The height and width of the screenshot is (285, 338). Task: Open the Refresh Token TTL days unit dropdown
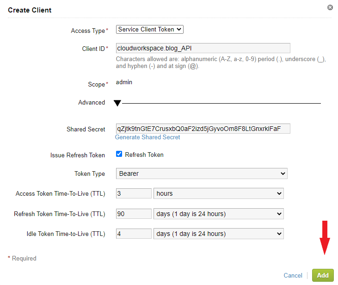click(x=218, y=214)
